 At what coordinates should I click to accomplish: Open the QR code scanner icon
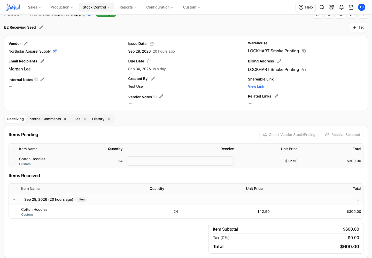tap(332, 7)
